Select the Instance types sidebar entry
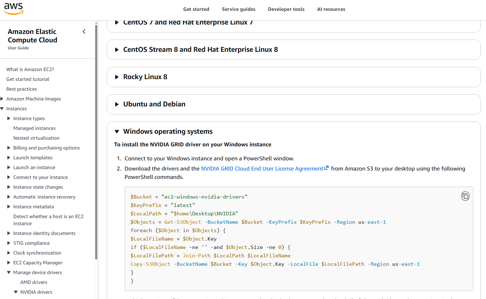The image size is (486, 299). [29, 119]
